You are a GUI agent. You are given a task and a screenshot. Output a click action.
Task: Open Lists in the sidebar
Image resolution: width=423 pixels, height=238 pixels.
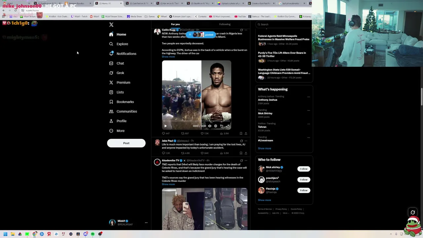tap(116, 92)
